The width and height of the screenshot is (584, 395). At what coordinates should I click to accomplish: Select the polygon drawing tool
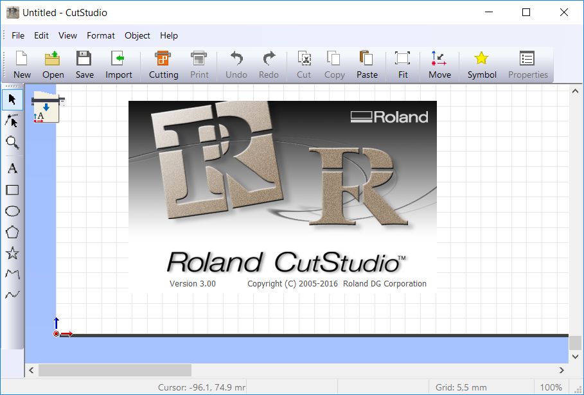pos(12,233)
